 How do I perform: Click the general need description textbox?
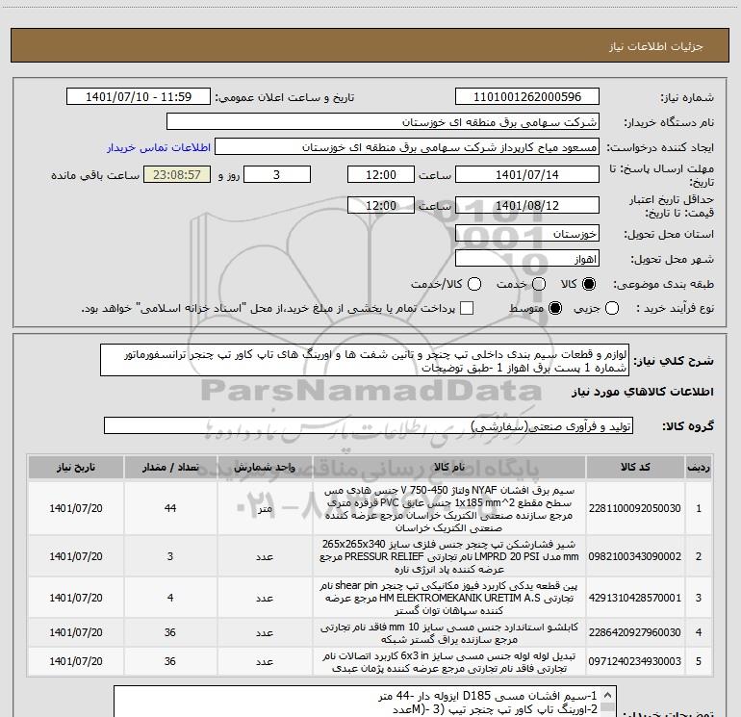pos(365,361)
